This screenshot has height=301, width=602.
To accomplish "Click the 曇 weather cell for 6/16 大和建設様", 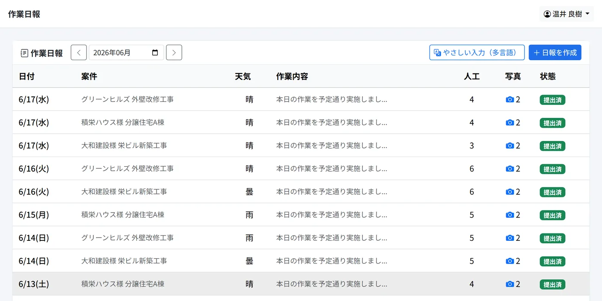I will 249,192.
